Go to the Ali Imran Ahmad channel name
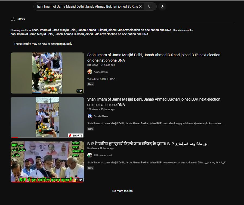The width and height of the screenshot is (244, 205). click(x=103, y=156)
